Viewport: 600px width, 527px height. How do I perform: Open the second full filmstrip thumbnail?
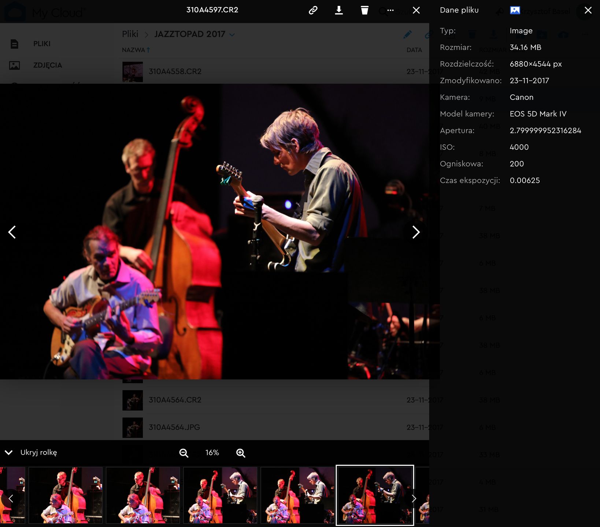point(143,495)
